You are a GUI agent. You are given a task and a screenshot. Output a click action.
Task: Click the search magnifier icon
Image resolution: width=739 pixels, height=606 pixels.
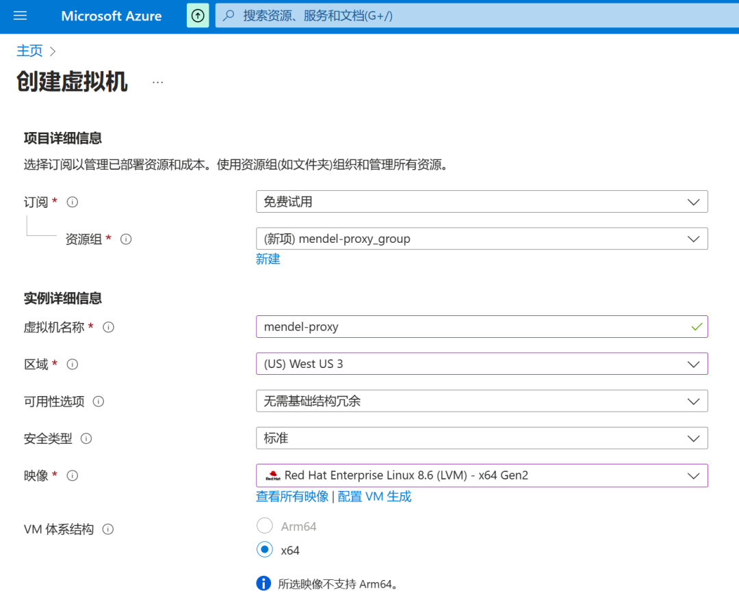click(x=229, y=16)
